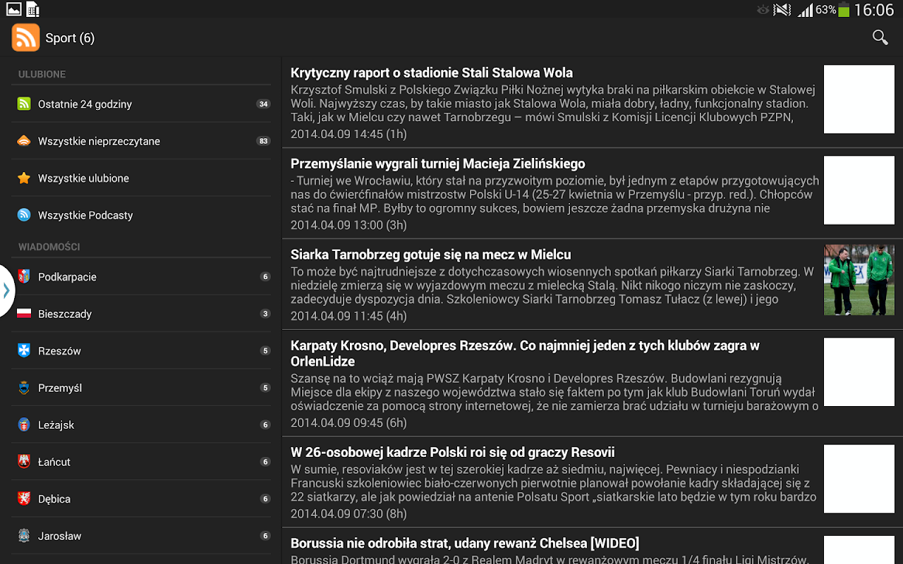Click the Łańcut red crest icon

coord(24,462)
